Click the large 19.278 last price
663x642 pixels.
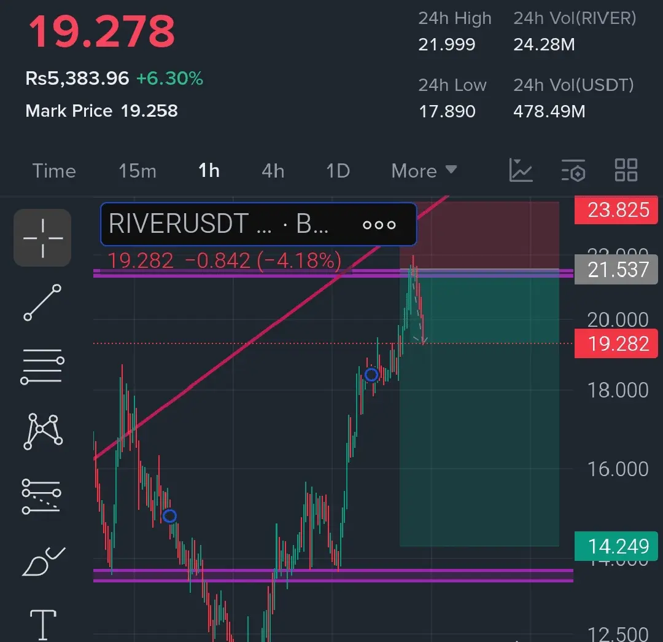(101, 31)
